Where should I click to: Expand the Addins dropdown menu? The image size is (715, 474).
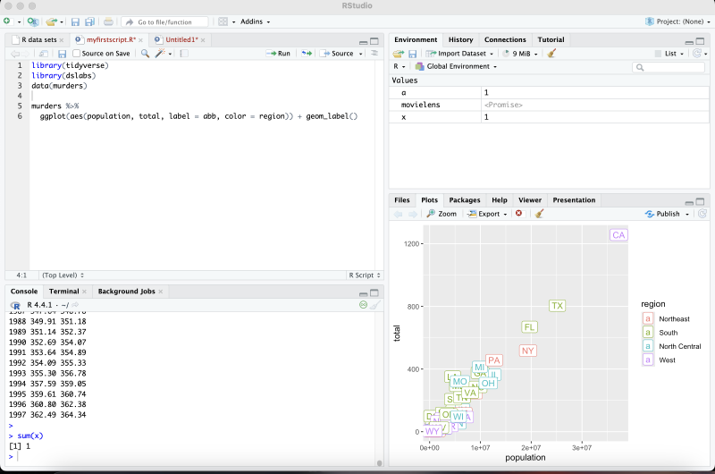click(255, 21)
